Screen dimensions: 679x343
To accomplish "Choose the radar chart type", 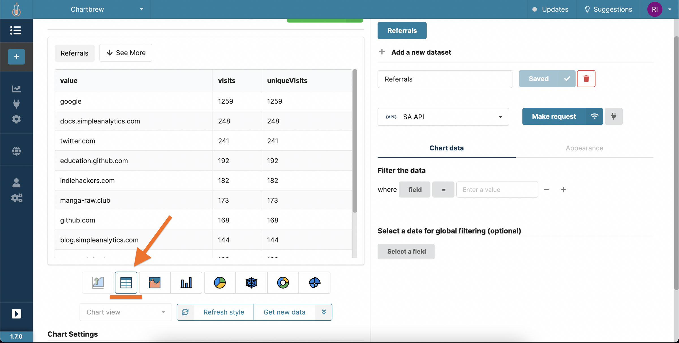I will tap(251, 283).
